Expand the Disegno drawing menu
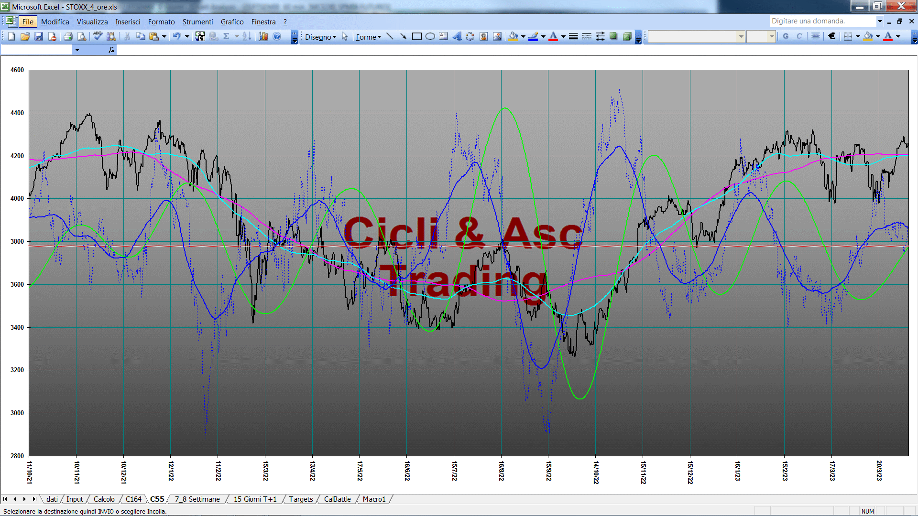The height and width of the screenshot is (516, 918). click(x=320, y=37)
